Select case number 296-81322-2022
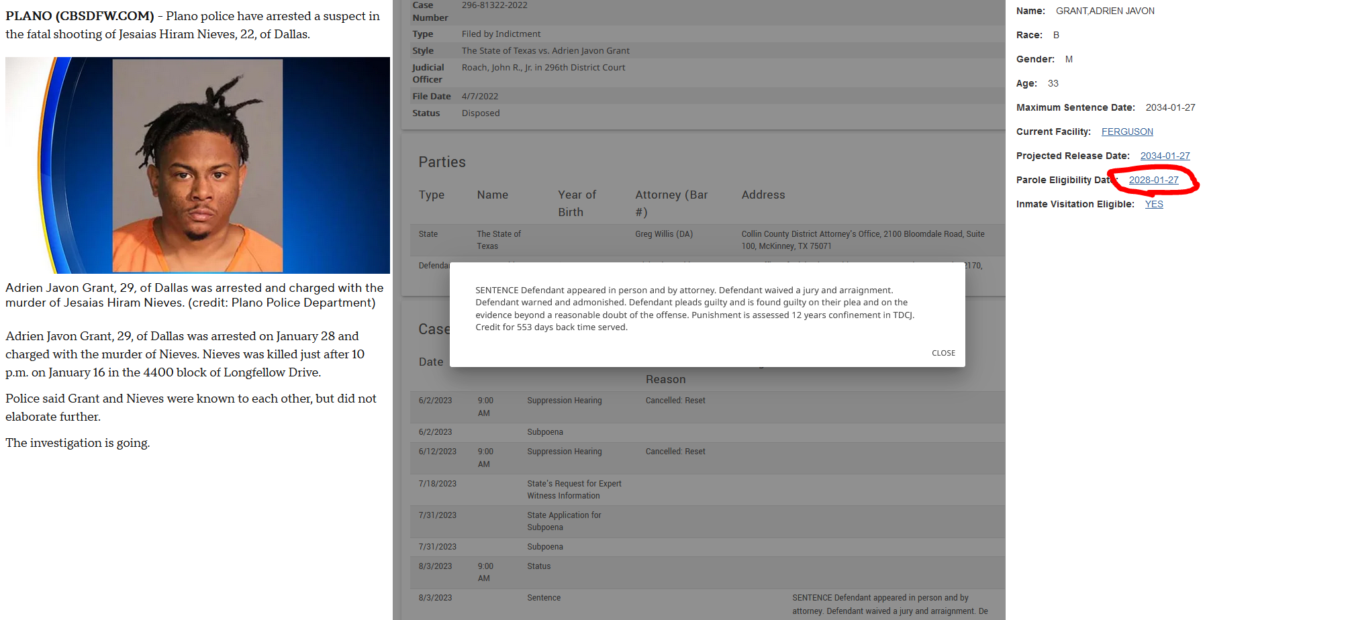The image size is (1350, 620). (495, 5)
